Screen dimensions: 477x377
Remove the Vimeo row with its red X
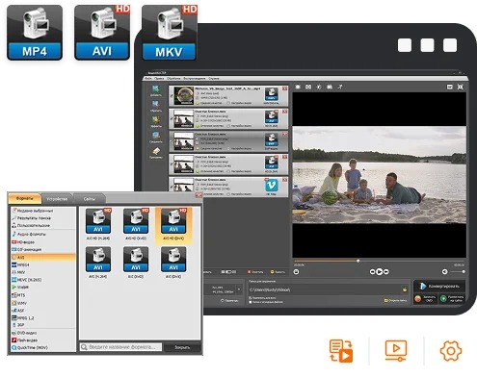point(285,180)
